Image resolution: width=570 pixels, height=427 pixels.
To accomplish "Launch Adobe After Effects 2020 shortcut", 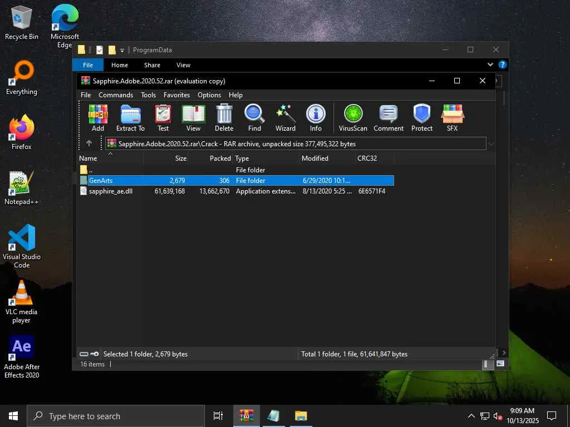I will point(22,357).
